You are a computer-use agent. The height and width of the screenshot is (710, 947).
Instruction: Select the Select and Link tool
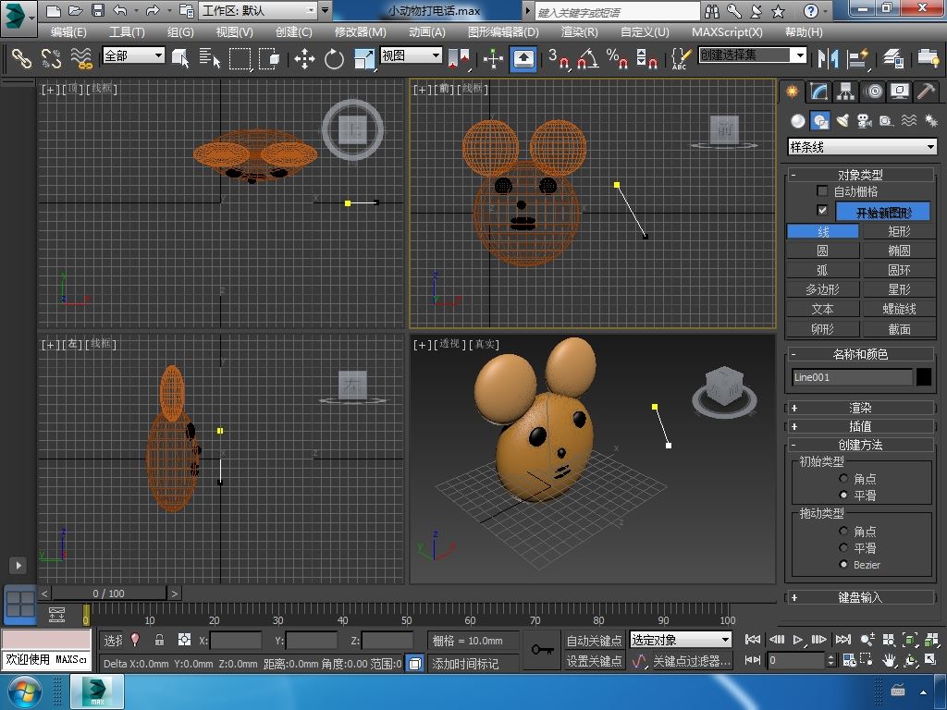click(22, 58)
